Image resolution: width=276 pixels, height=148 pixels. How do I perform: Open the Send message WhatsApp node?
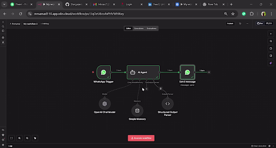pos(187,72)
